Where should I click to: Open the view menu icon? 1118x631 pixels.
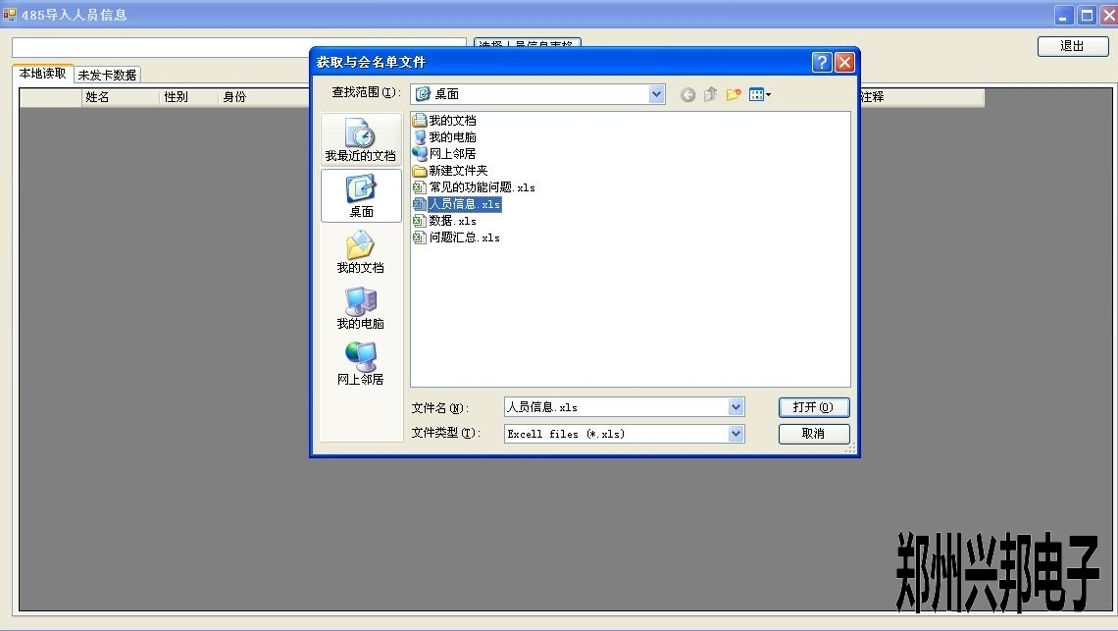click(759, 94)
